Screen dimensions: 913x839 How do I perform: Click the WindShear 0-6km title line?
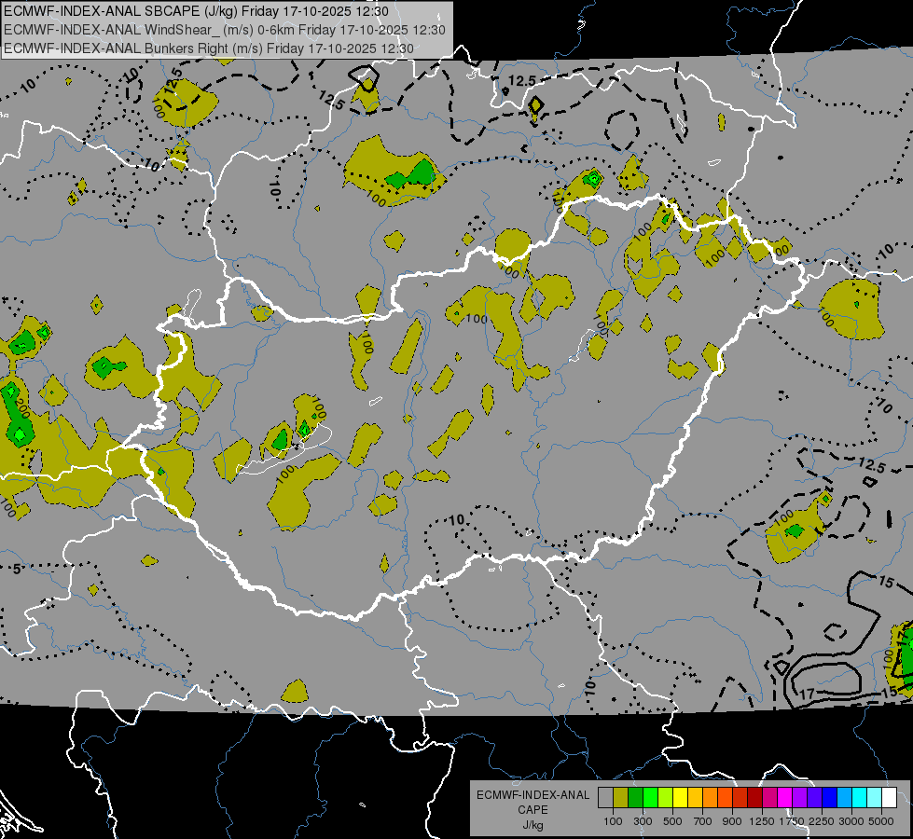224,30
